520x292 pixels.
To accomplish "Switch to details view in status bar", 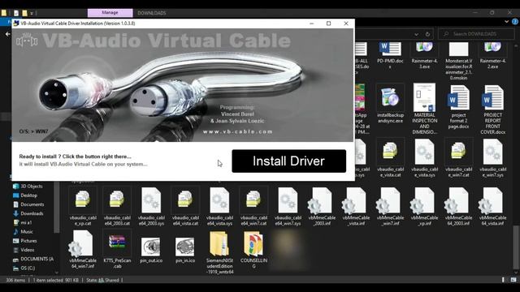I will 504,280.
